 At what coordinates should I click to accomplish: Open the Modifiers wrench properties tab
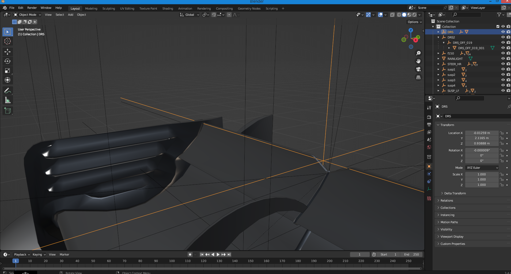pos(429,108)
